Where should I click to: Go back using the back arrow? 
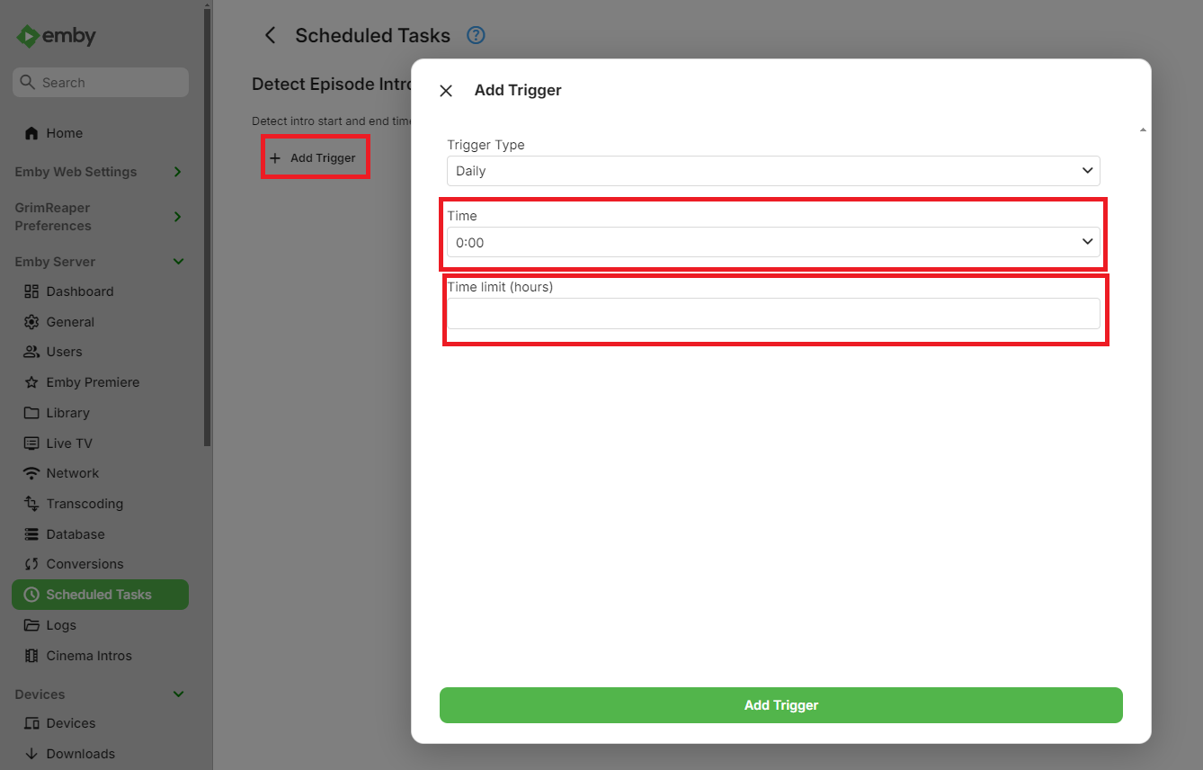[269, 36]
